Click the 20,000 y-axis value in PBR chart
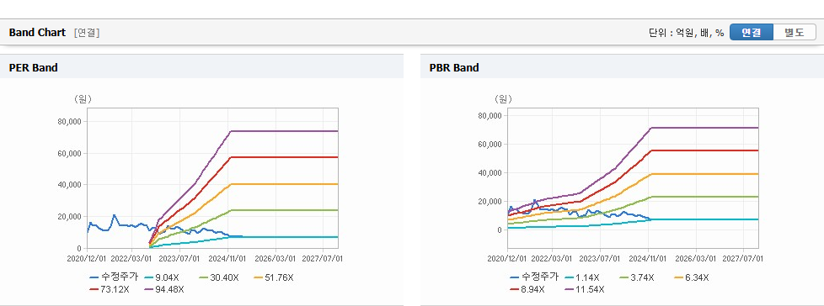 (490, 202)
